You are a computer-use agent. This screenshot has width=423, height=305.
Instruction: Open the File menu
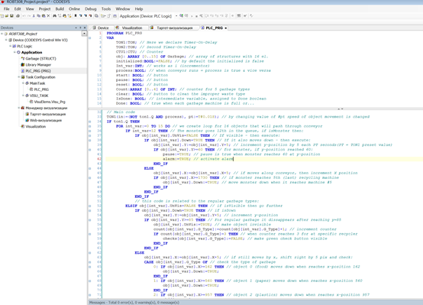coord(6,9)
